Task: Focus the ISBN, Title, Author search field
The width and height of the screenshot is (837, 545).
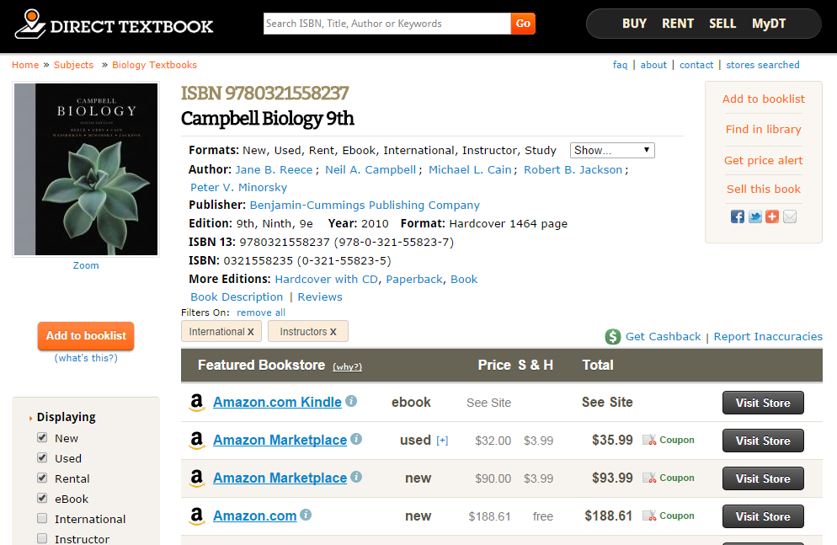Action: tap(387, 24)
